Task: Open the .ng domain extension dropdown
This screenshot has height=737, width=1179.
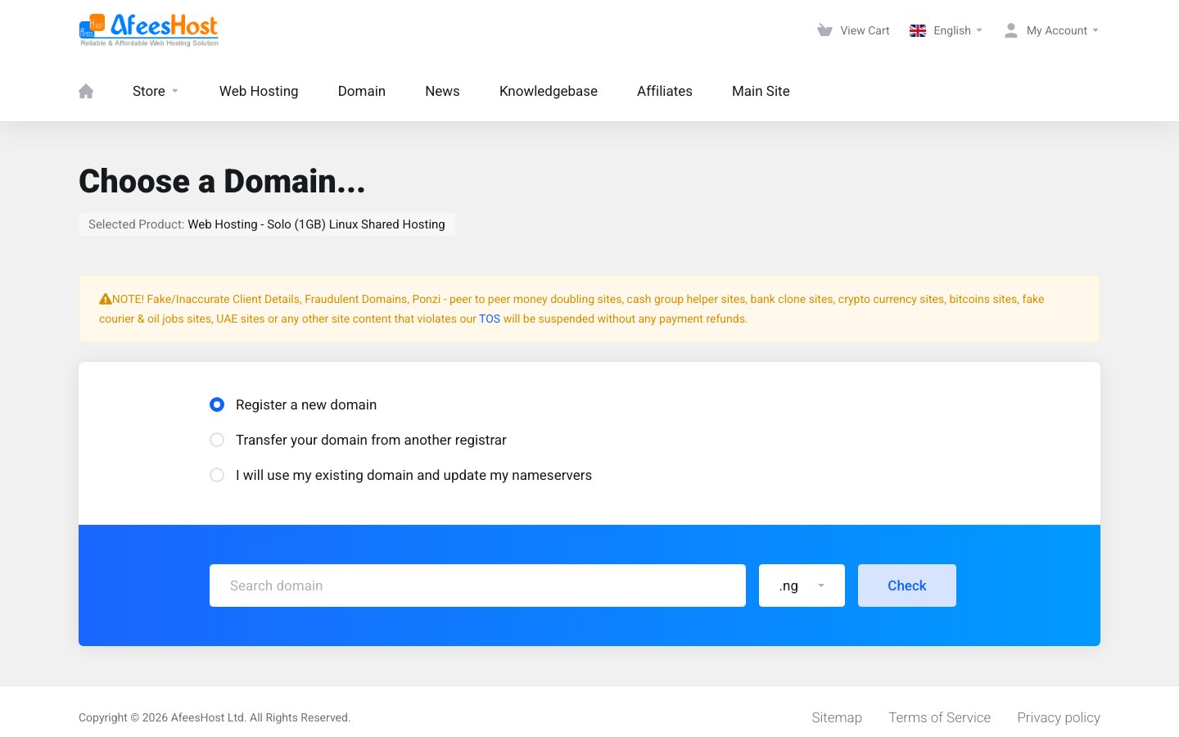Action: tap(802, 586)
